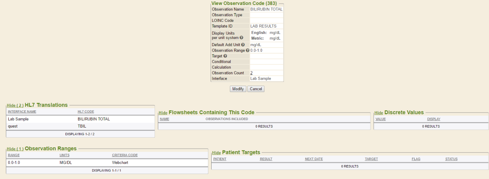Hide the Patient Targets section
Image resolution: width=489 pixels, height=179 pixels.
(216, 153)
